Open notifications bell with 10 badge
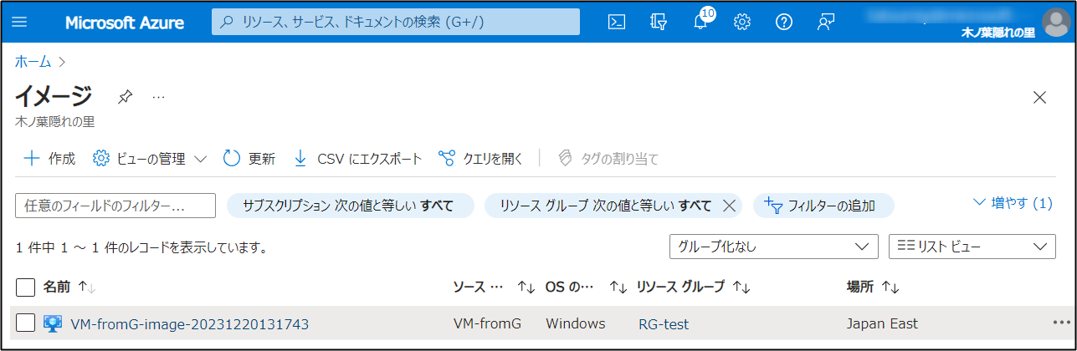 (x=702, y=21)
